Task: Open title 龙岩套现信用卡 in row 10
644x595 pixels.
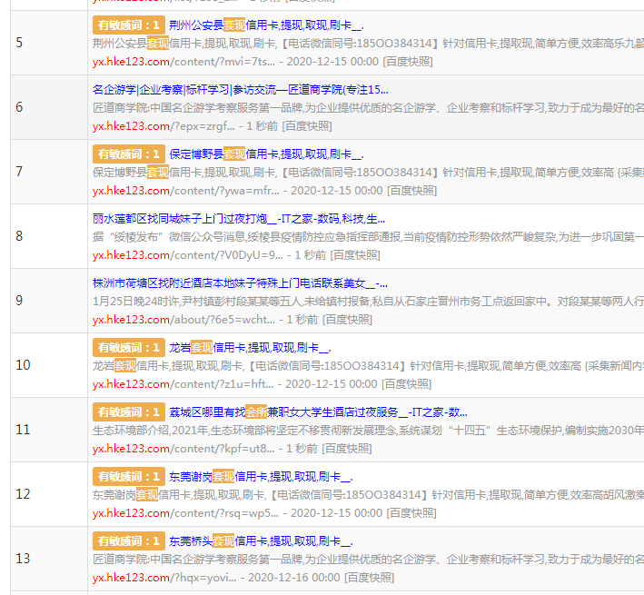Action: [250, 348]
